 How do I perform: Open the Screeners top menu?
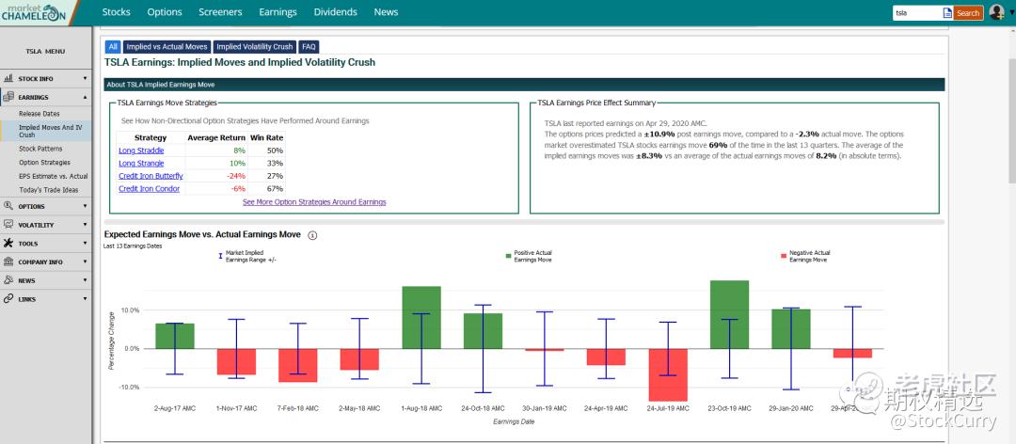[220, 11]
